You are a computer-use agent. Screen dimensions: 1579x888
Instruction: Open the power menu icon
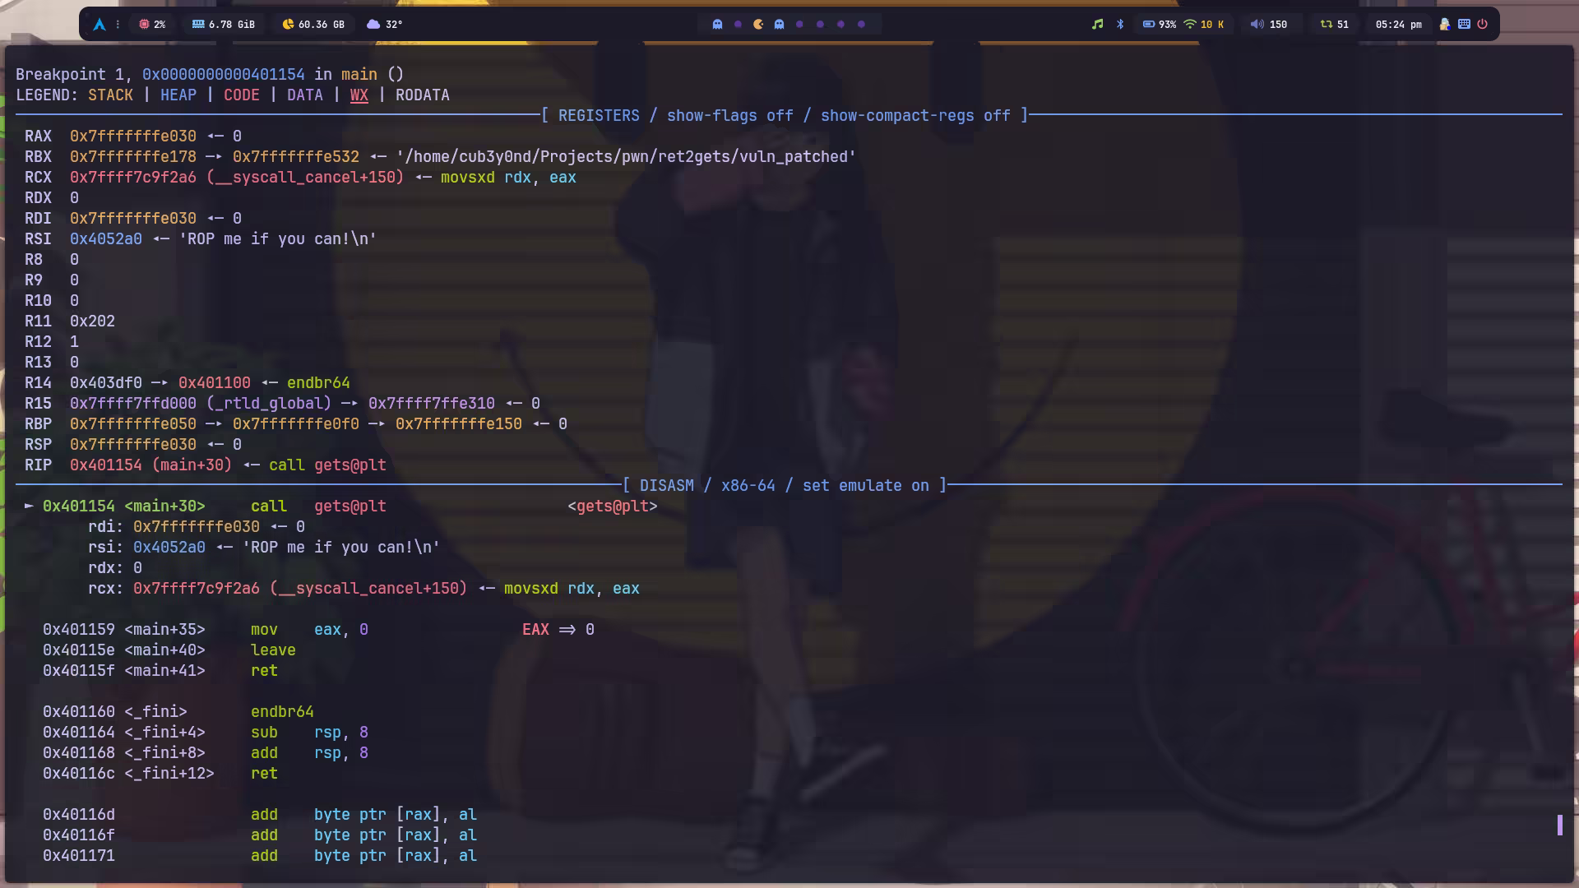pyautogui.click(x=1483, y=25)
